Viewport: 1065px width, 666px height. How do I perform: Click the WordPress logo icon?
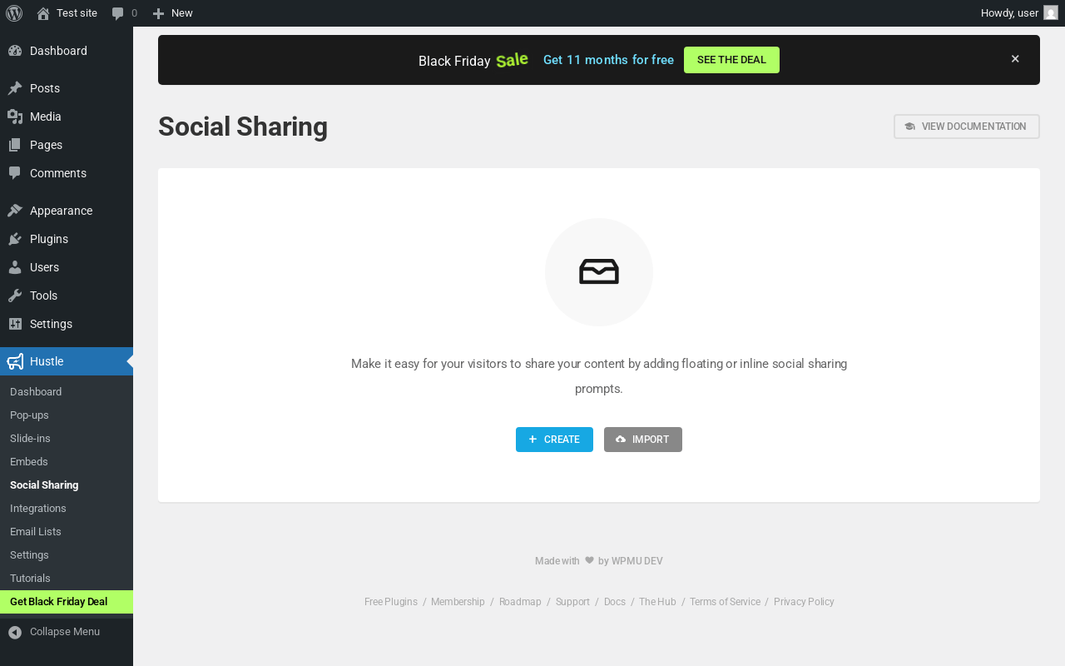[x=14, y=13]
